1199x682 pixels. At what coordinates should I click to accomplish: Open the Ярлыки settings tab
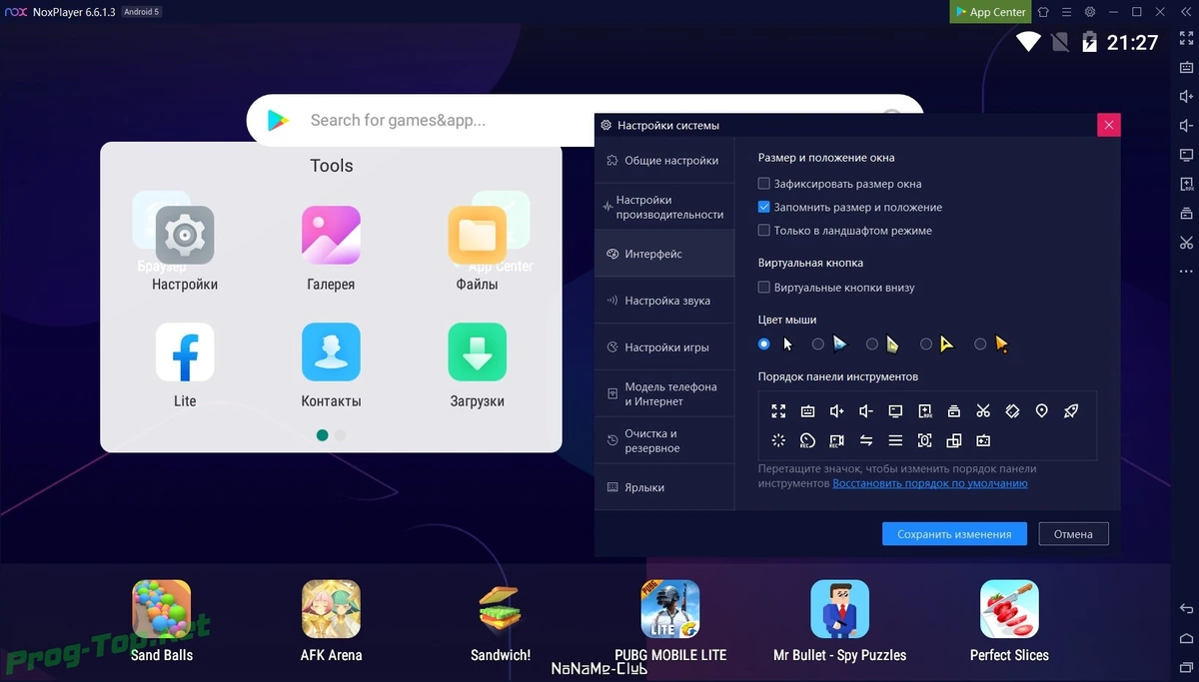[x=664, y=487]
